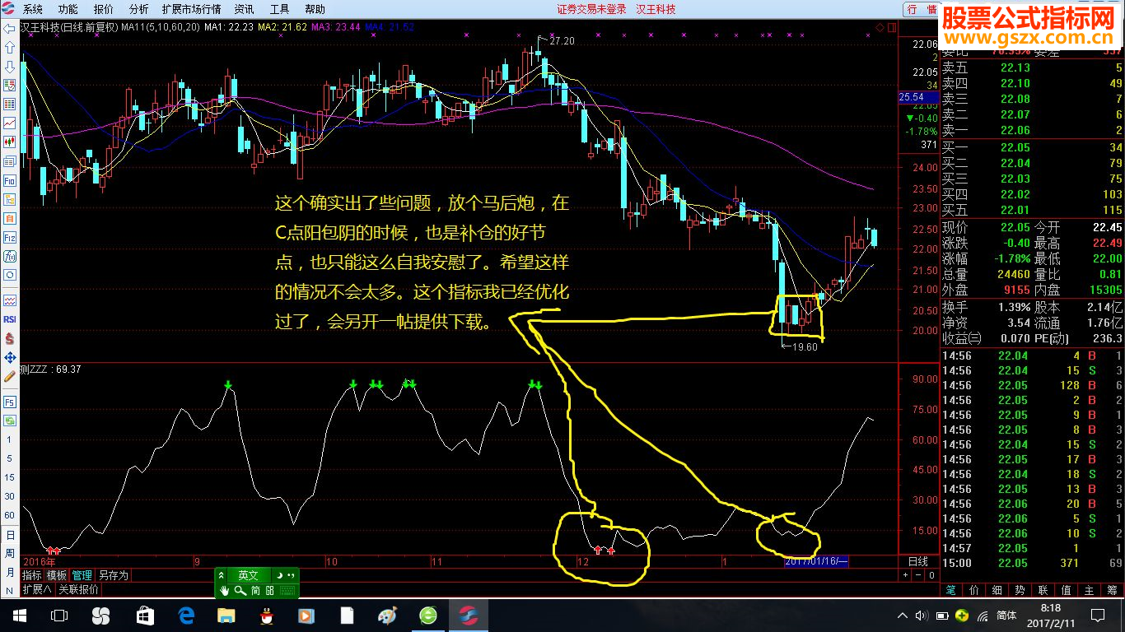Click the green refresh icon in sidebar
Screen dimensions: 1125x632
tap(10, 421)
